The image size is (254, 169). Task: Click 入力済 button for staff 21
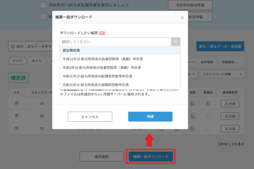coord(230,129)
